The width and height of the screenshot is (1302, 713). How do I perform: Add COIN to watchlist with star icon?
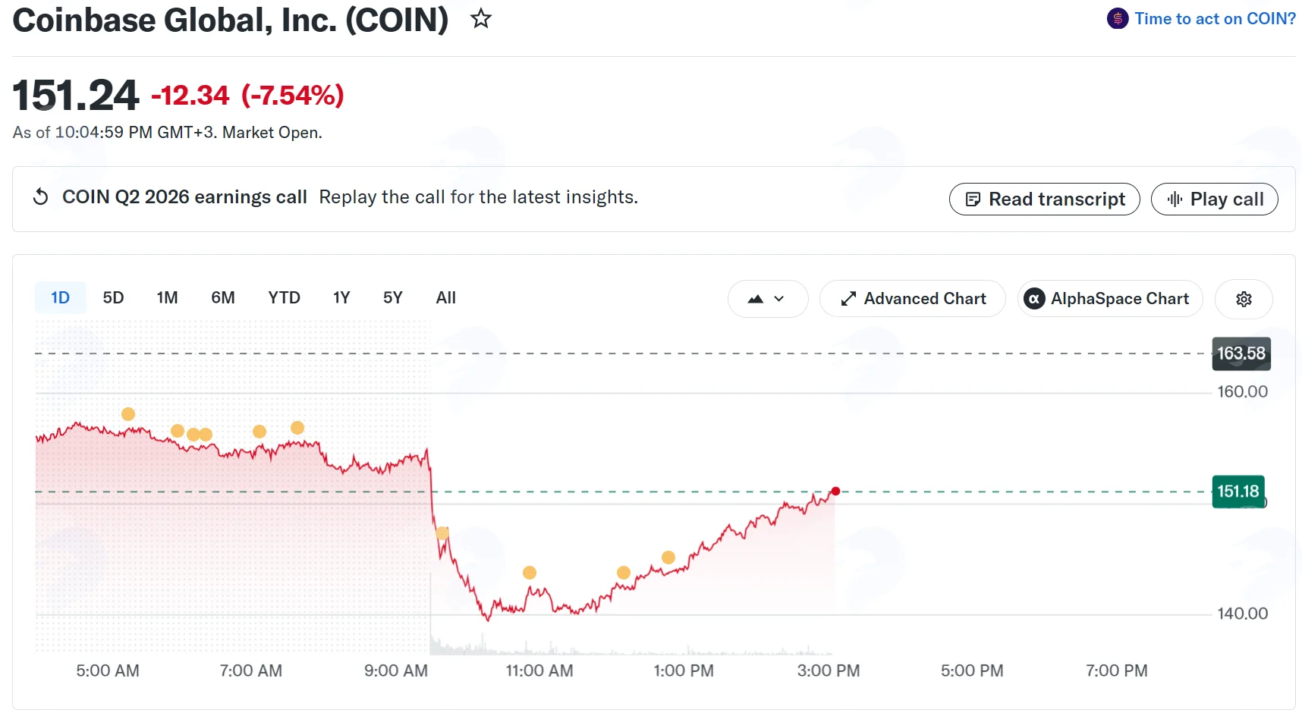(x=481, y=18)
